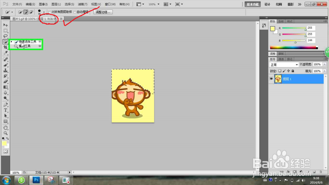Click the foreground color swatch in Color panel
Screen dimensions: 329x185
click(x=272, y=29)
